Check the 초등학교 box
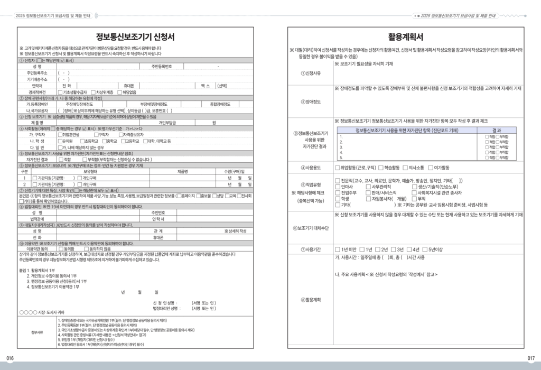 [82, 141]
